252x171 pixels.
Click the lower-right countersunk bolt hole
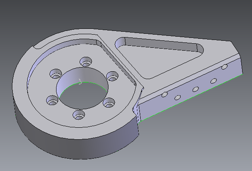coord(108,102)
